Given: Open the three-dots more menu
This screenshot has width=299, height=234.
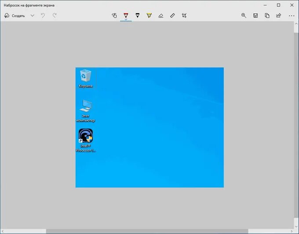Looking at the screenshot, I should coord(292,16).
